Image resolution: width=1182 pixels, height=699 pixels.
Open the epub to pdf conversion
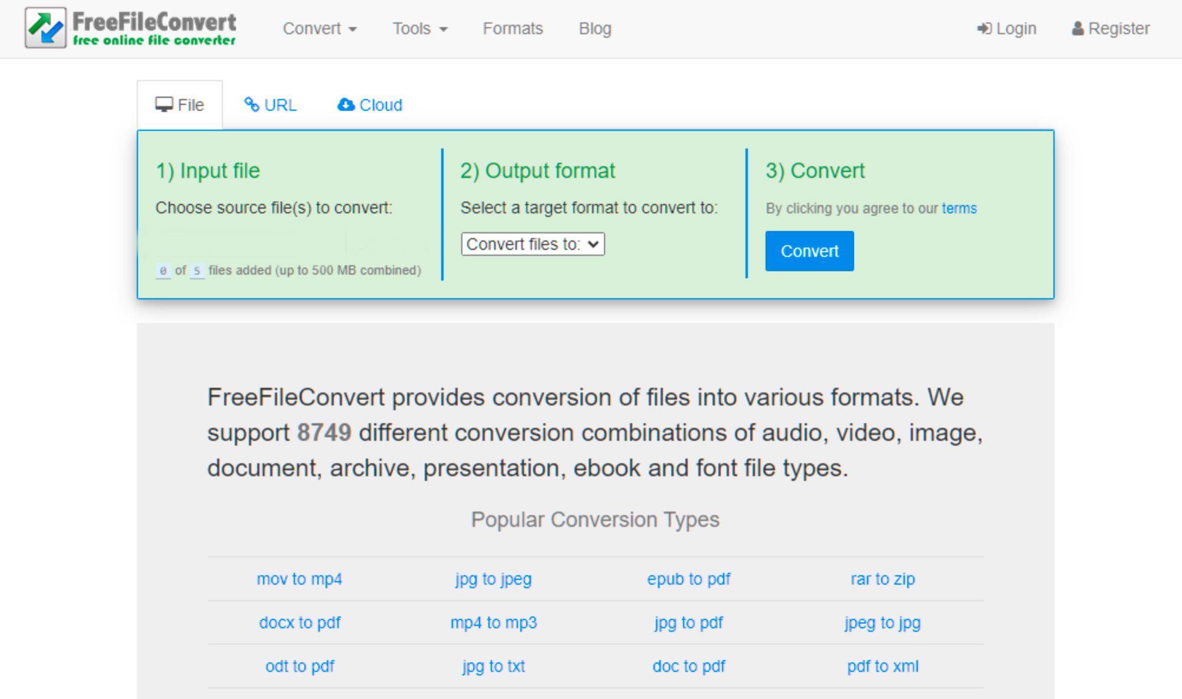pos(688,579)
